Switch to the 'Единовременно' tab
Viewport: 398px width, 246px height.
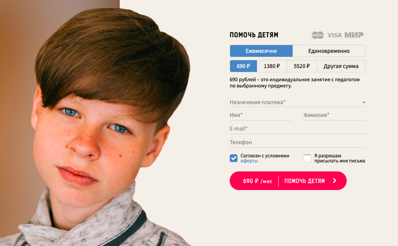click(x=329, y=51)
